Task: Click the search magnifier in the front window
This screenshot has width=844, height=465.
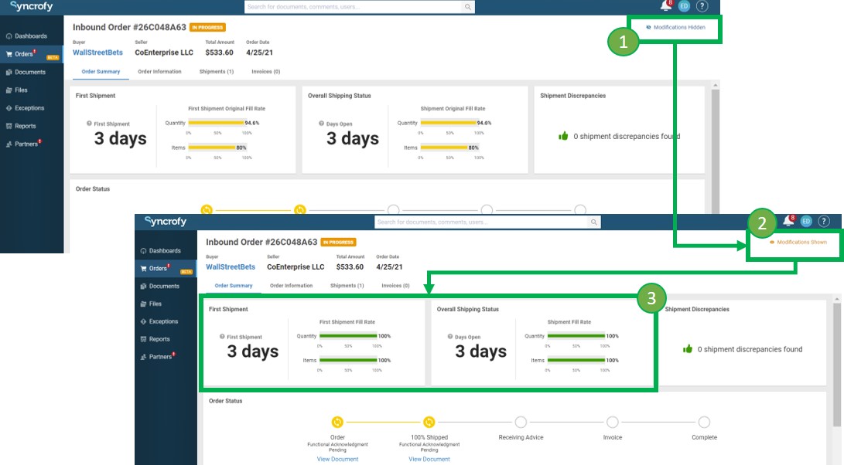Action: coord(593,222)
